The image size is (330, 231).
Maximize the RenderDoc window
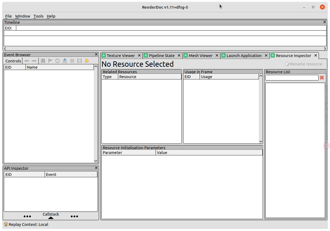click(x=313, y=7)
